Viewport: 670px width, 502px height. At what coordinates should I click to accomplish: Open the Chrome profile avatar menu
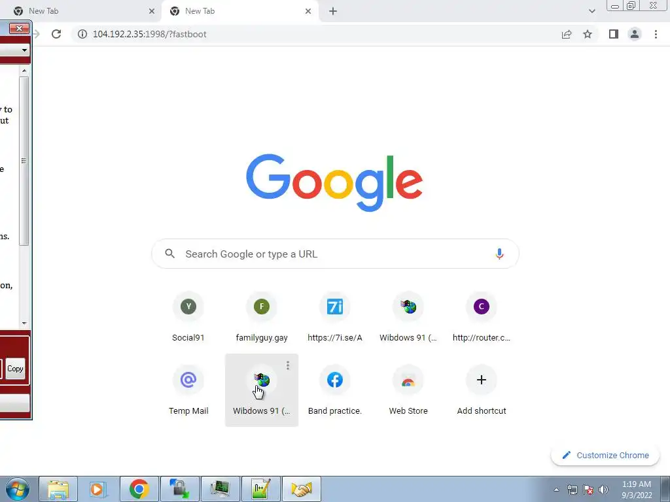click(635, 34)
